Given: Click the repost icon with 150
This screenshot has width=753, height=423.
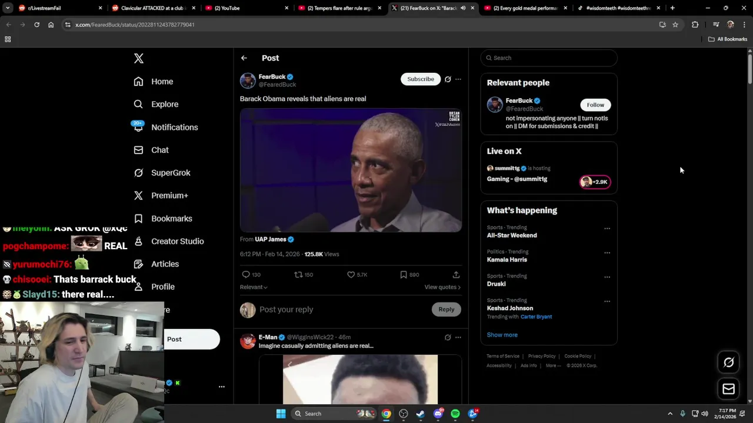Looking at the screenshot, I should point(298,275).
